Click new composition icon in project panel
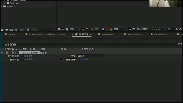Image resolution: width=183 pixels, height=103 pixels. 11,30
